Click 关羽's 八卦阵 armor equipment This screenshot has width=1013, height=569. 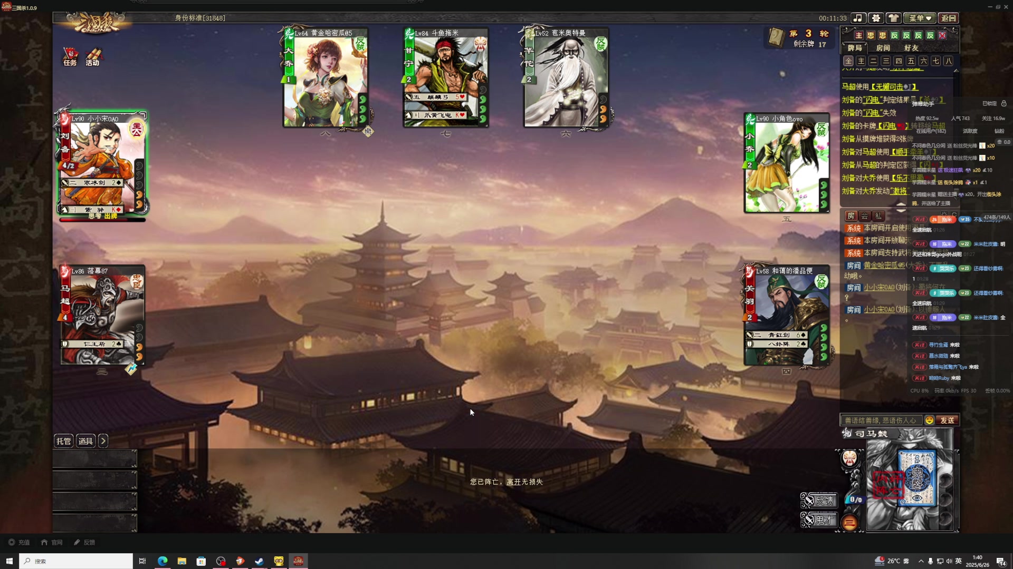(x=777, y=344)
